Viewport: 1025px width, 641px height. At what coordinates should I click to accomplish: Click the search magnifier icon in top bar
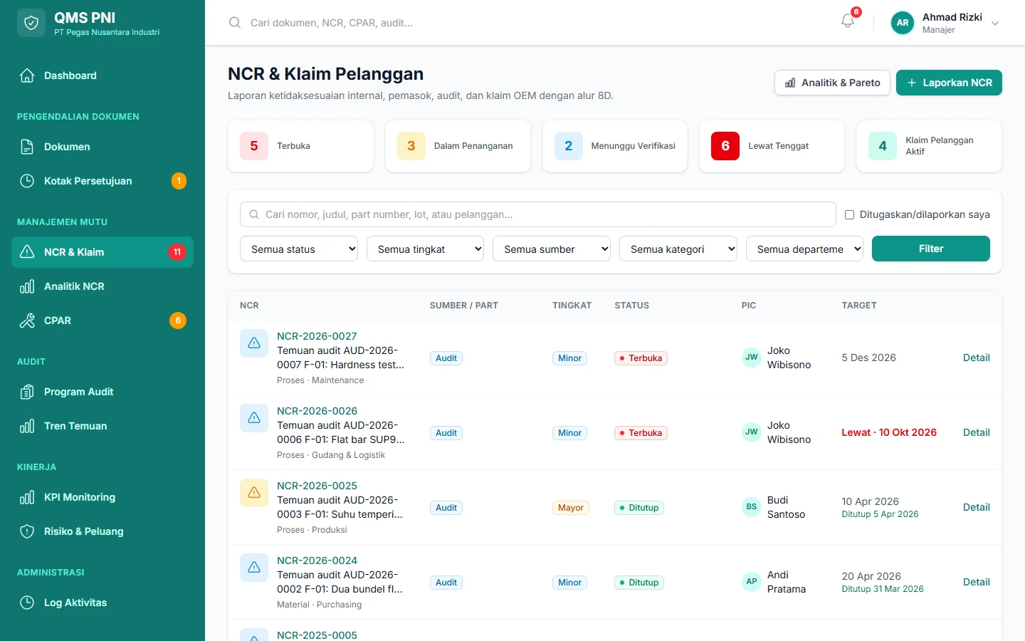click(x=235, y=23)
